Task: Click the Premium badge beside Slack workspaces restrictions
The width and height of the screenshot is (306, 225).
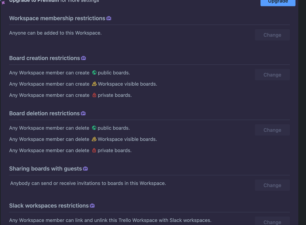Action: point(92,205)
